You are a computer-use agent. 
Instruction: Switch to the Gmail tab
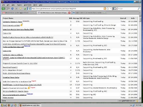click(19, 13)
